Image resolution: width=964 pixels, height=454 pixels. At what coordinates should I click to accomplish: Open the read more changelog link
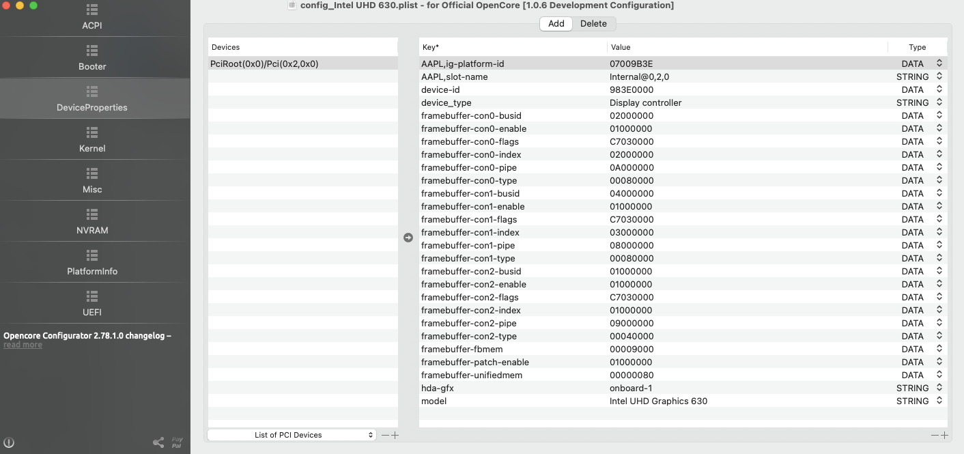(x=23, y=345)
